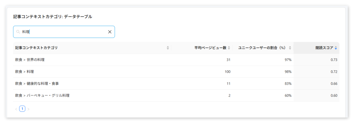
Task: Click the 閲読スコア column header label
Action: coord(324,48)
